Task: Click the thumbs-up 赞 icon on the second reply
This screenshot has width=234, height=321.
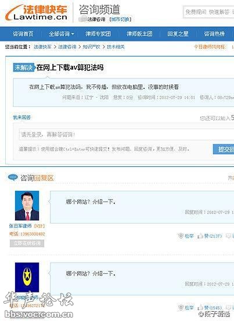Action: (200, 308)
